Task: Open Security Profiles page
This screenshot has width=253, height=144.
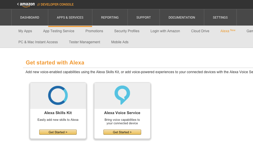Action: pos(127,31)
